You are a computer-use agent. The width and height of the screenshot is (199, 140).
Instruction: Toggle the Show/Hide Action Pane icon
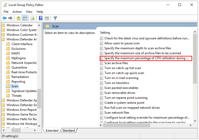coord(47,18)
